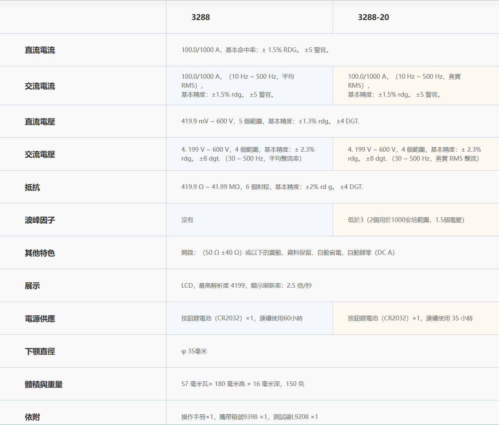
Task: Select the 'LCD，最高解析度 4199' display spec
Action: (246, 286)
